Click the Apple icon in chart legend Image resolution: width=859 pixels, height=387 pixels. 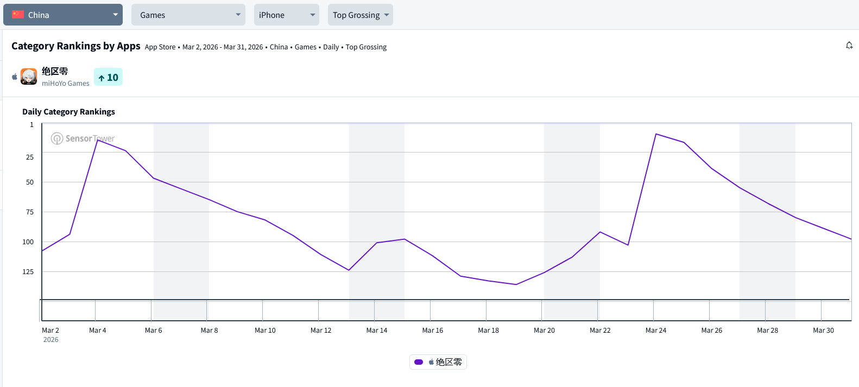point(431,362)
